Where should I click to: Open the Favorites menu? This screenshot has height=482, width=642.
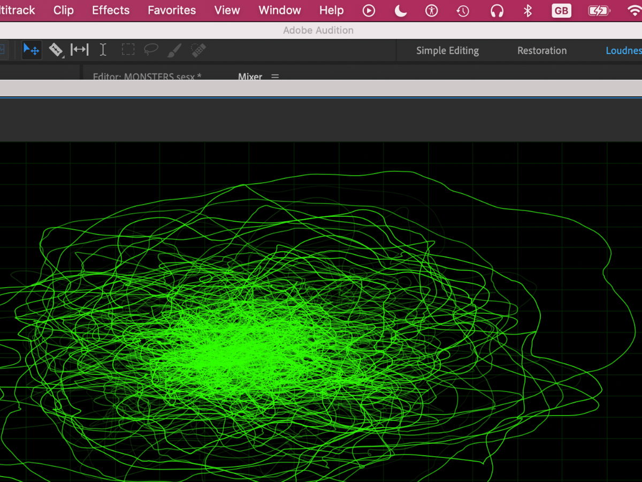tap(172, 10)
